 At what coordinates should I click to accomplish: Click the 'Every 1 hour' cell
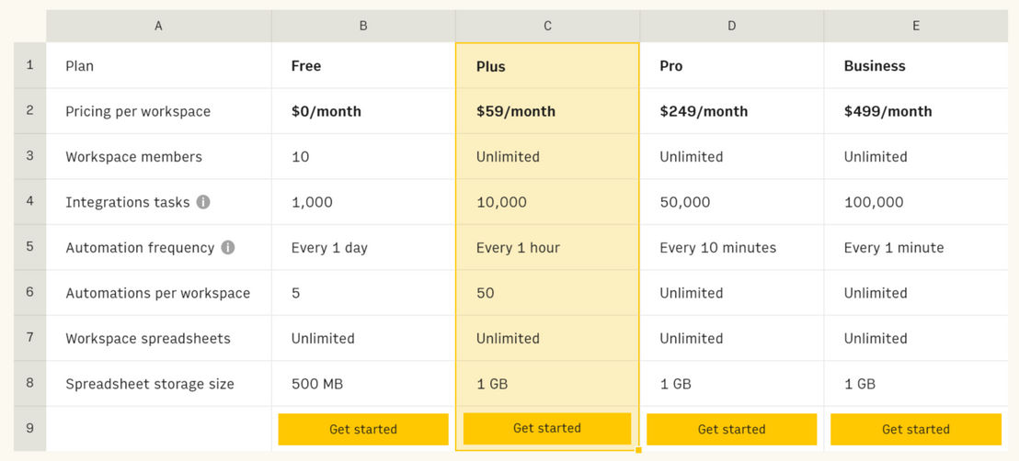547,247
